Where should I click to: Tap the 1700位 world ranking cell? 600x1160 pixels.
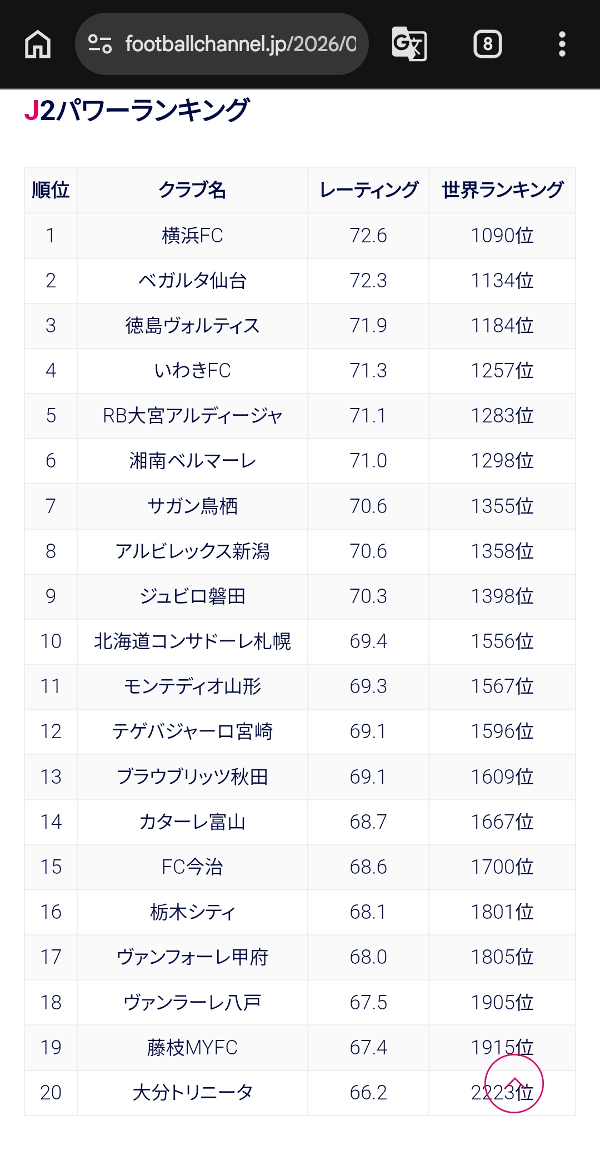tap(502, 867)
